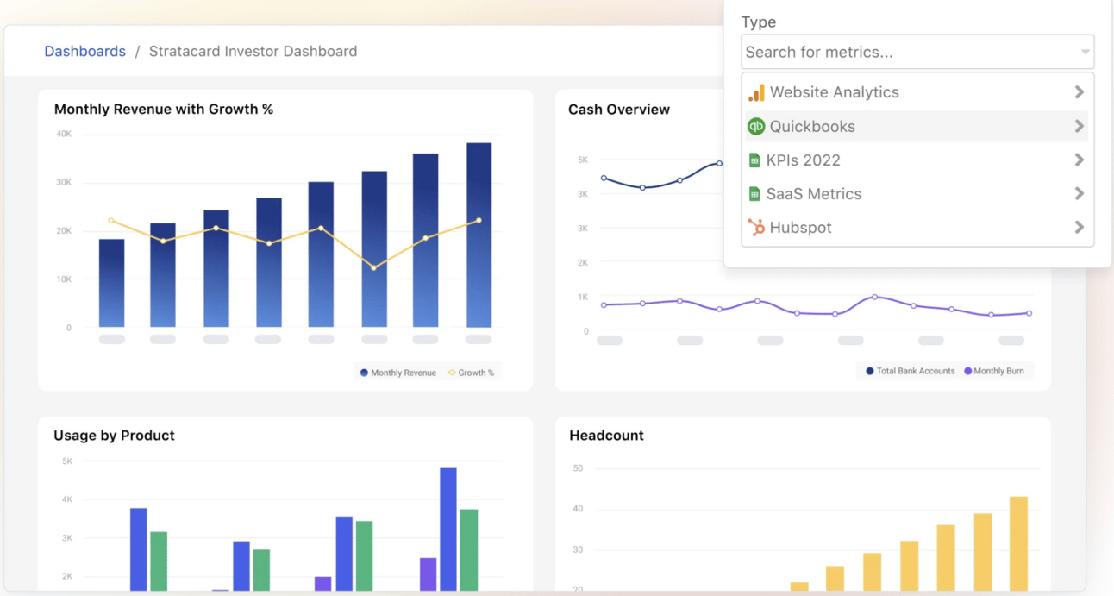
Task: Select KPIs 2022 from the list
Action: tap(917, 160)
